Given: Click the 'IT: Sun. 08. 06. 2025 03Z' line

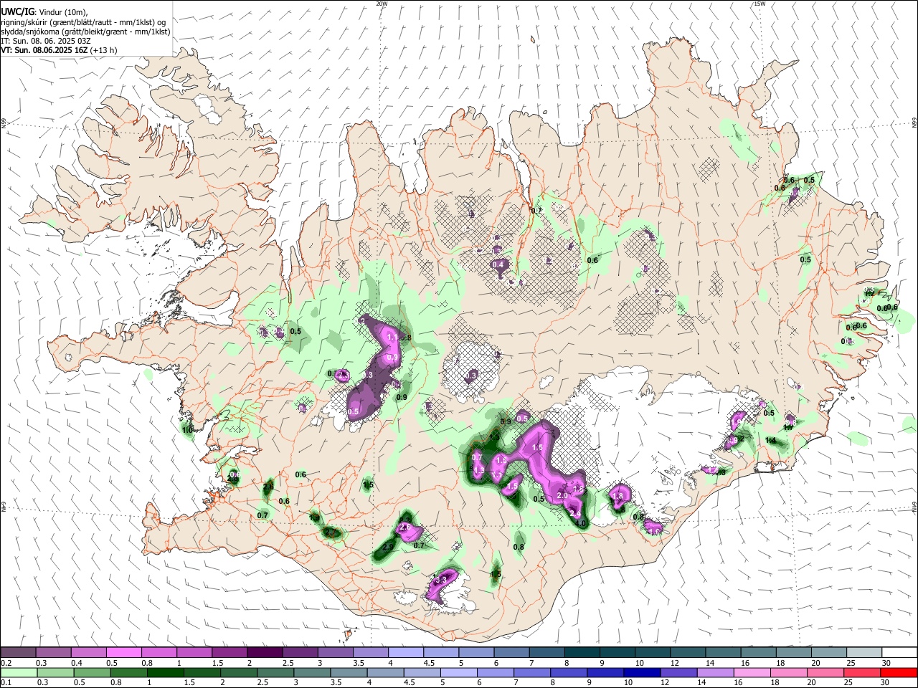Looking at the screenshot, I should (x=45, y=41).
